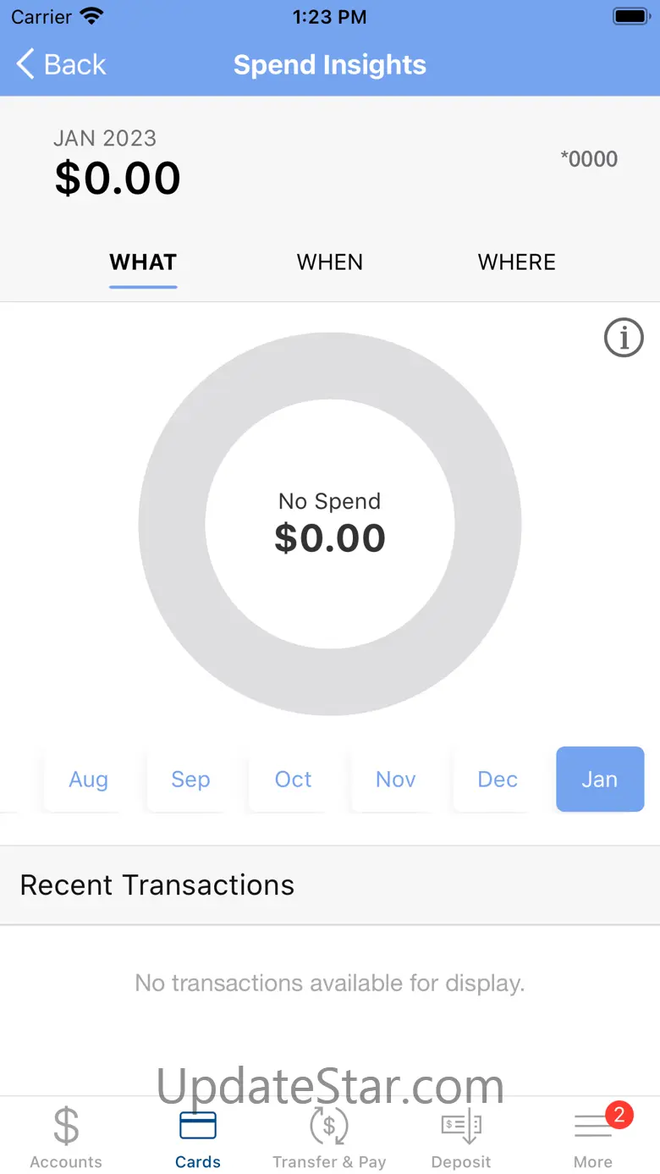Select the Aug month button

pos(88,780)
